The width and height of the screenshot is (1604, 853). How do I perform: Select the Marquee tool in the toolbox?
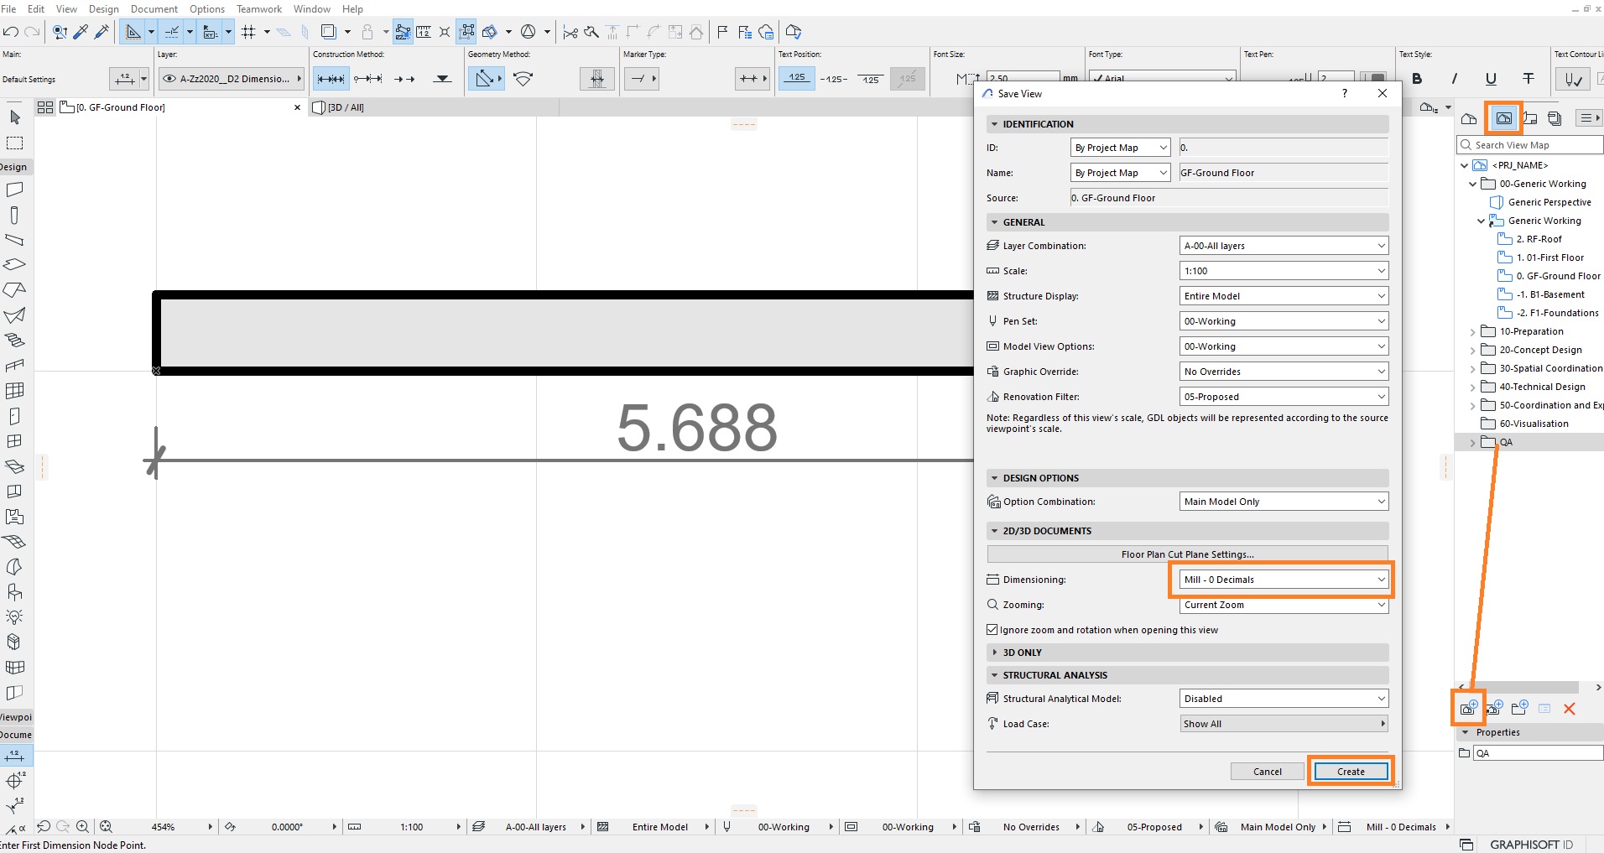click(15, 143)
